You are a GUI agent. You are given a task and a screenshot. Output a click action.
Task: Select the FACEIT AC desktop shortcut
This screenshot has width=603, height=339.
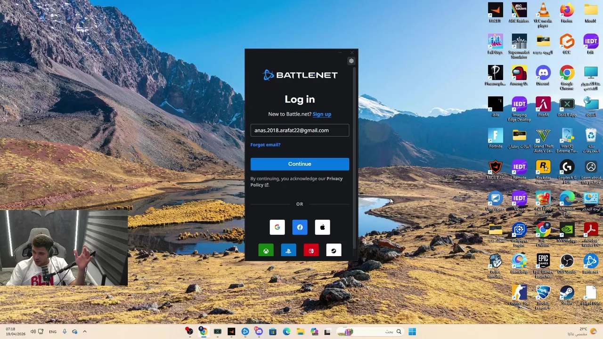point(495,169)
